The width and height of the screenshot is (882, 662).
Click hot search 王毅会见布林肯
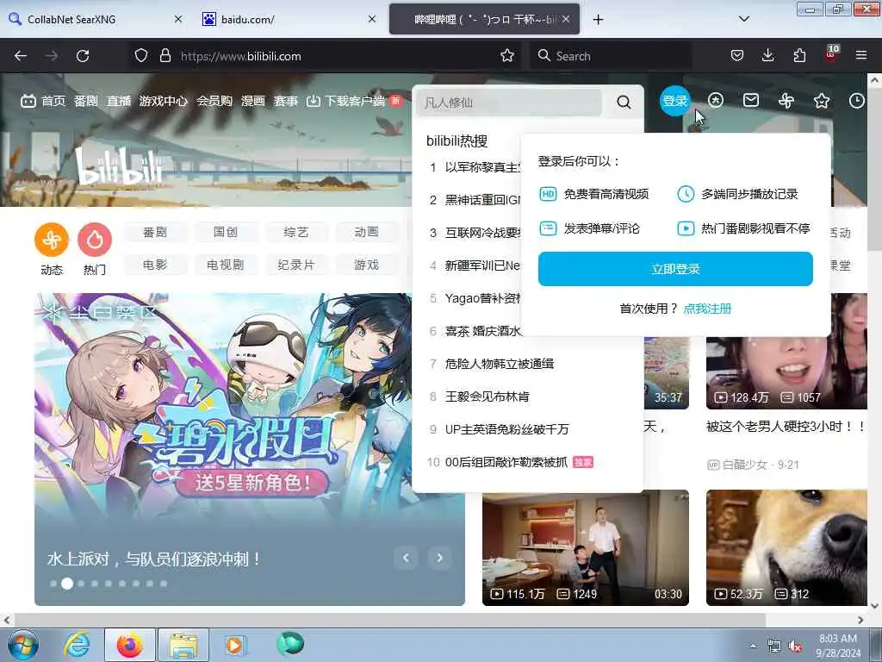[x=488, y=397]
